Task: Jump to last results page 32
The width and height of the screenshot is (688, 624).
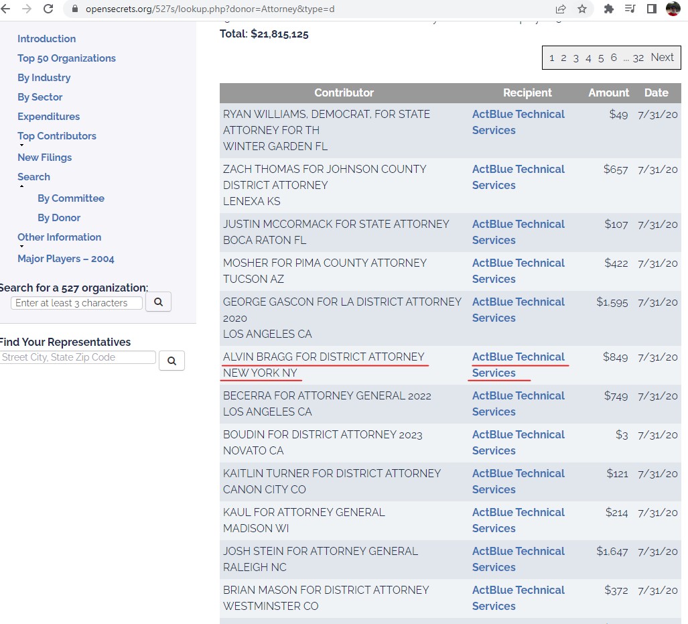Action: click(x=638, y=58)
